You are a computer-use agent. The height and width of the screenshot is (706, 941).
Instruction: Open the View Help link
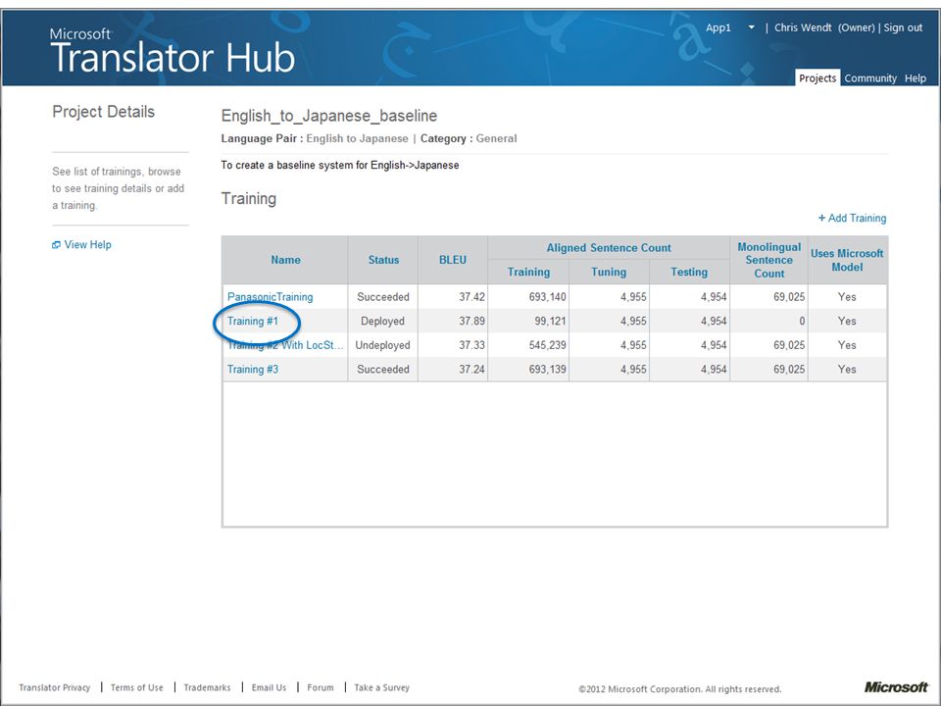[87, 245]
